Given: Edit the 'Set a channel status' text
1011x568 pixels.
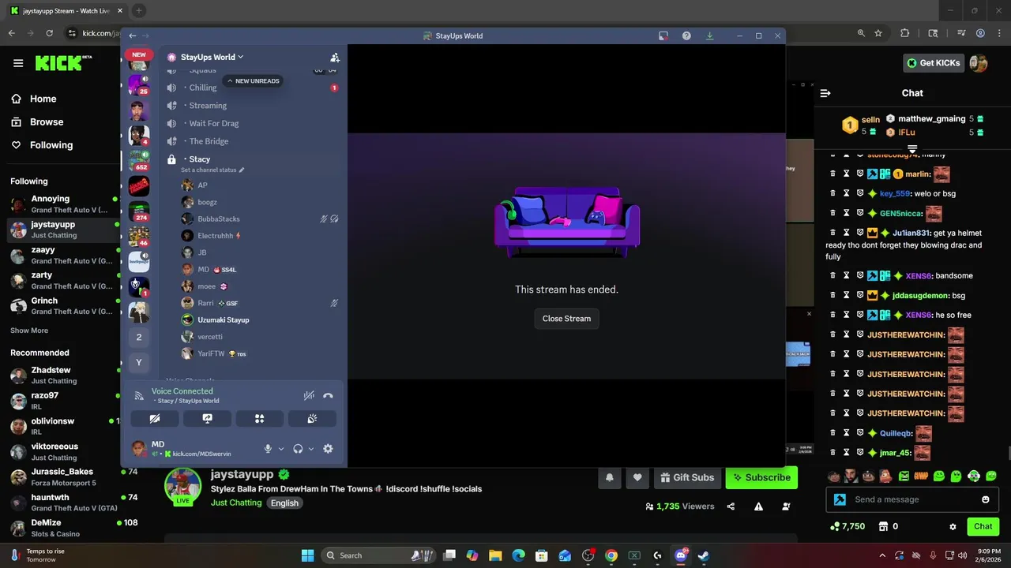Looking at the screenshot, I should [212, 170].
